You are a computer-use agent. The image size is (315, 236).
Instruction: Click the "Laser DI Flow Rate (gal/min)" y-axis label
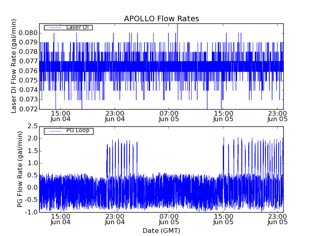pos(14,66)
